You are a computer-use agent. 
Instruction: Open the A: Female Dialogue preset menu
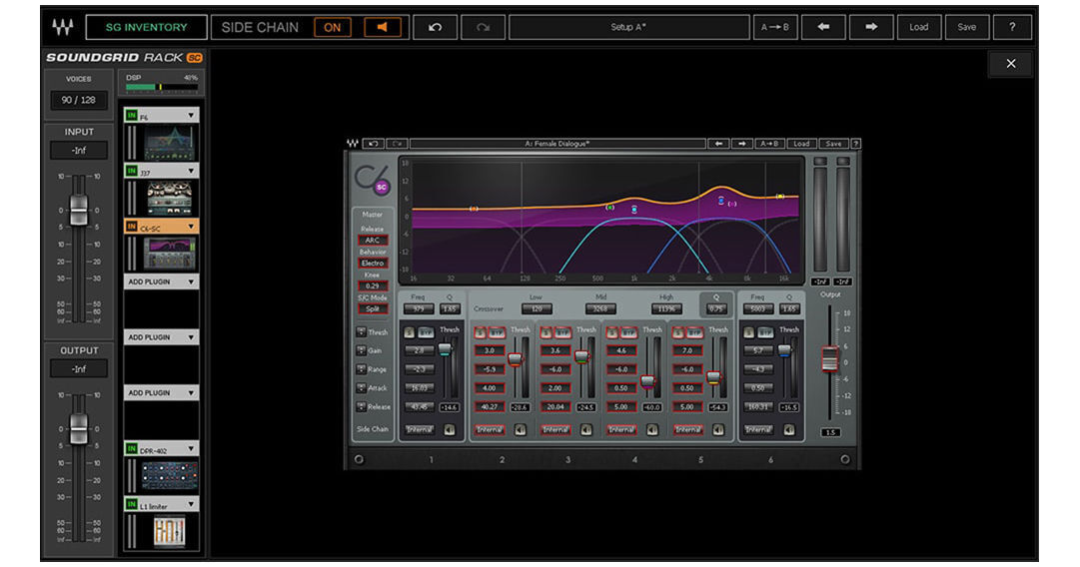click(x=557, y=144)
